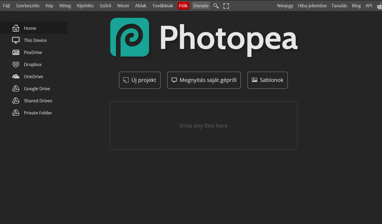Image resolution: width=382 pixels, height=224 pixels.
Task: Click the Google Drive icon in the sidebar
Action: pos(16,89)
